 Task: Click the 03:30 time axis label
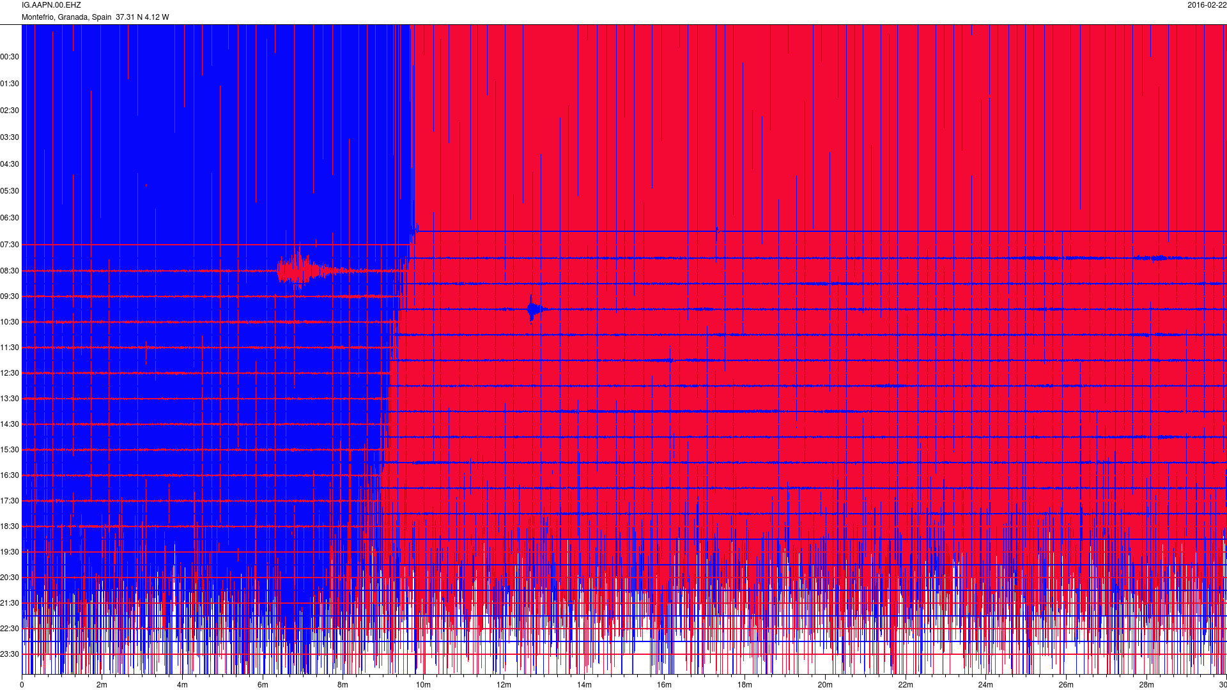click(10, 137)
